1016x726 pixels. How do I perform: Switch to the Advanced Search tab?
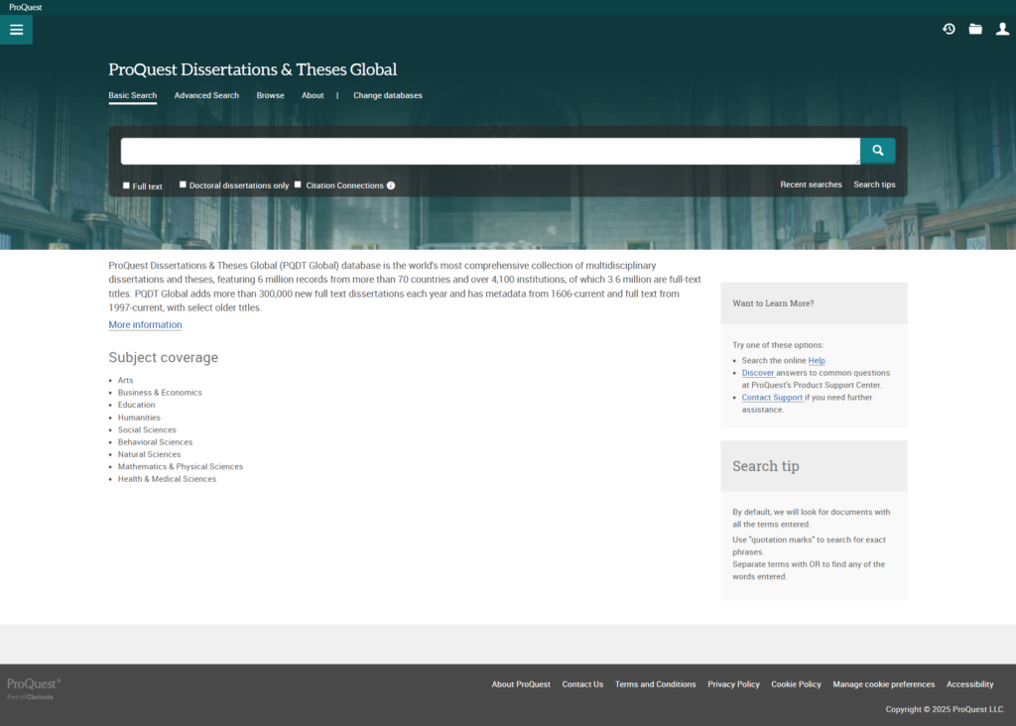point(206,95)
